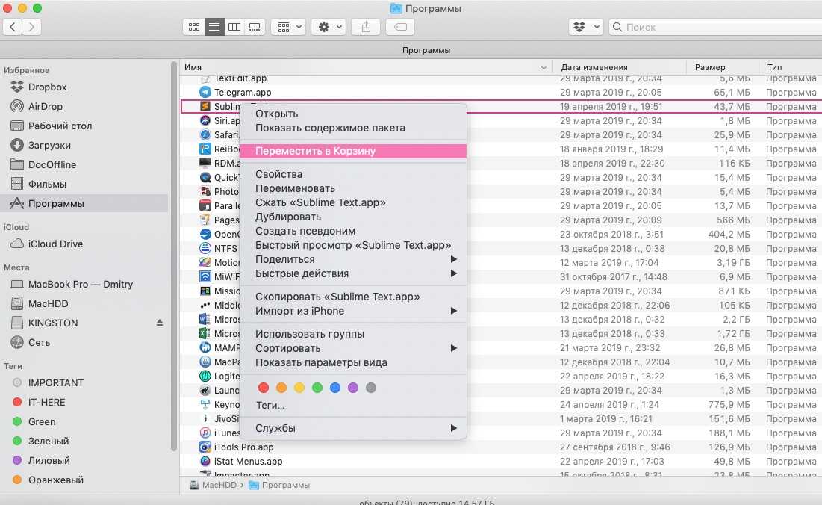Choose Дублировать in the context menu
This screenshot has width=822, height=505.
[353, 217]
